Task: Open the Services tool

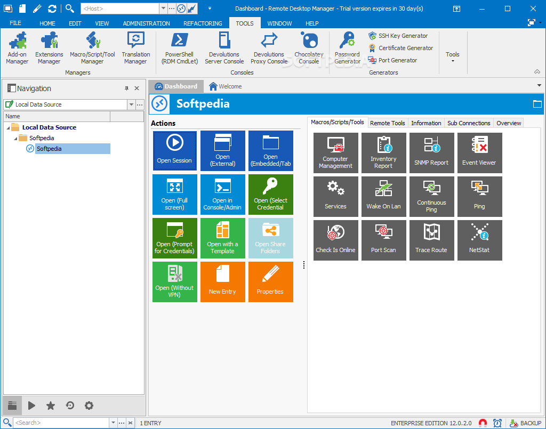Action: (x=336, y=197)
